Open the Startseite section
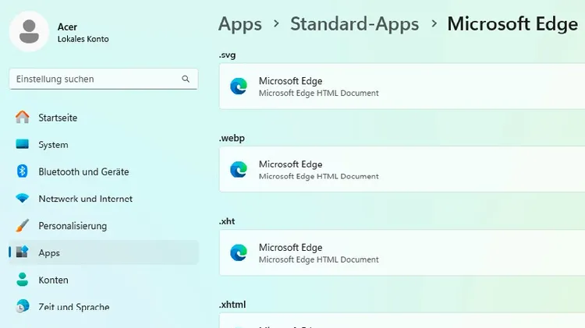The image size is (585, 328). tap(104, 118)
